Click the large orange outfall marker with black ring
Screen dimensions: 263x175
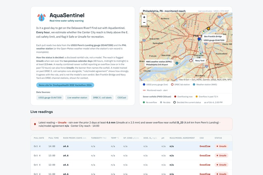pyautogui.click(x=208, y=28)
